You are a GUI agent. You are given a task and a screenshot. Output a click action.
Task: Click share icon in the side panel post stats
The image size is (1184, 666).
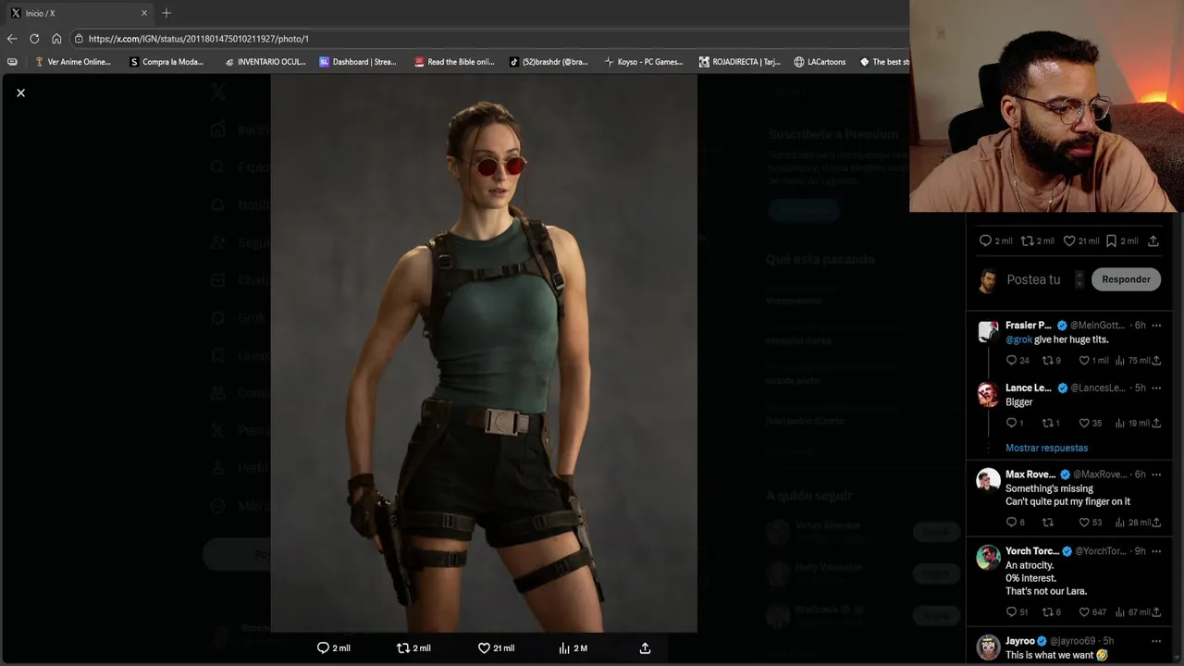coord(1153,240)
